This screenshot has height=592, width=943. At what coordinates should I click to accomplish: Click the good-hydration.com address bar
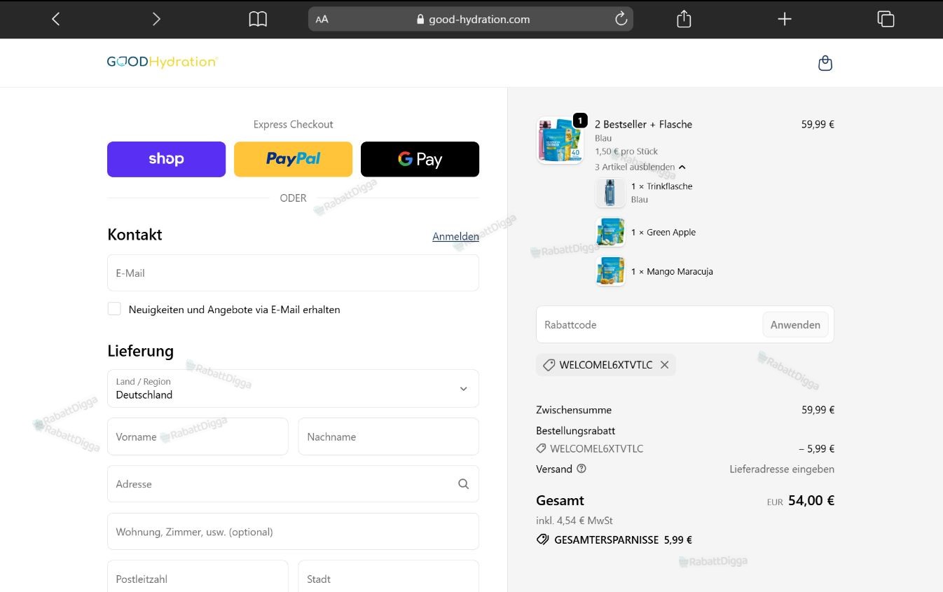[x=471, y=19]
